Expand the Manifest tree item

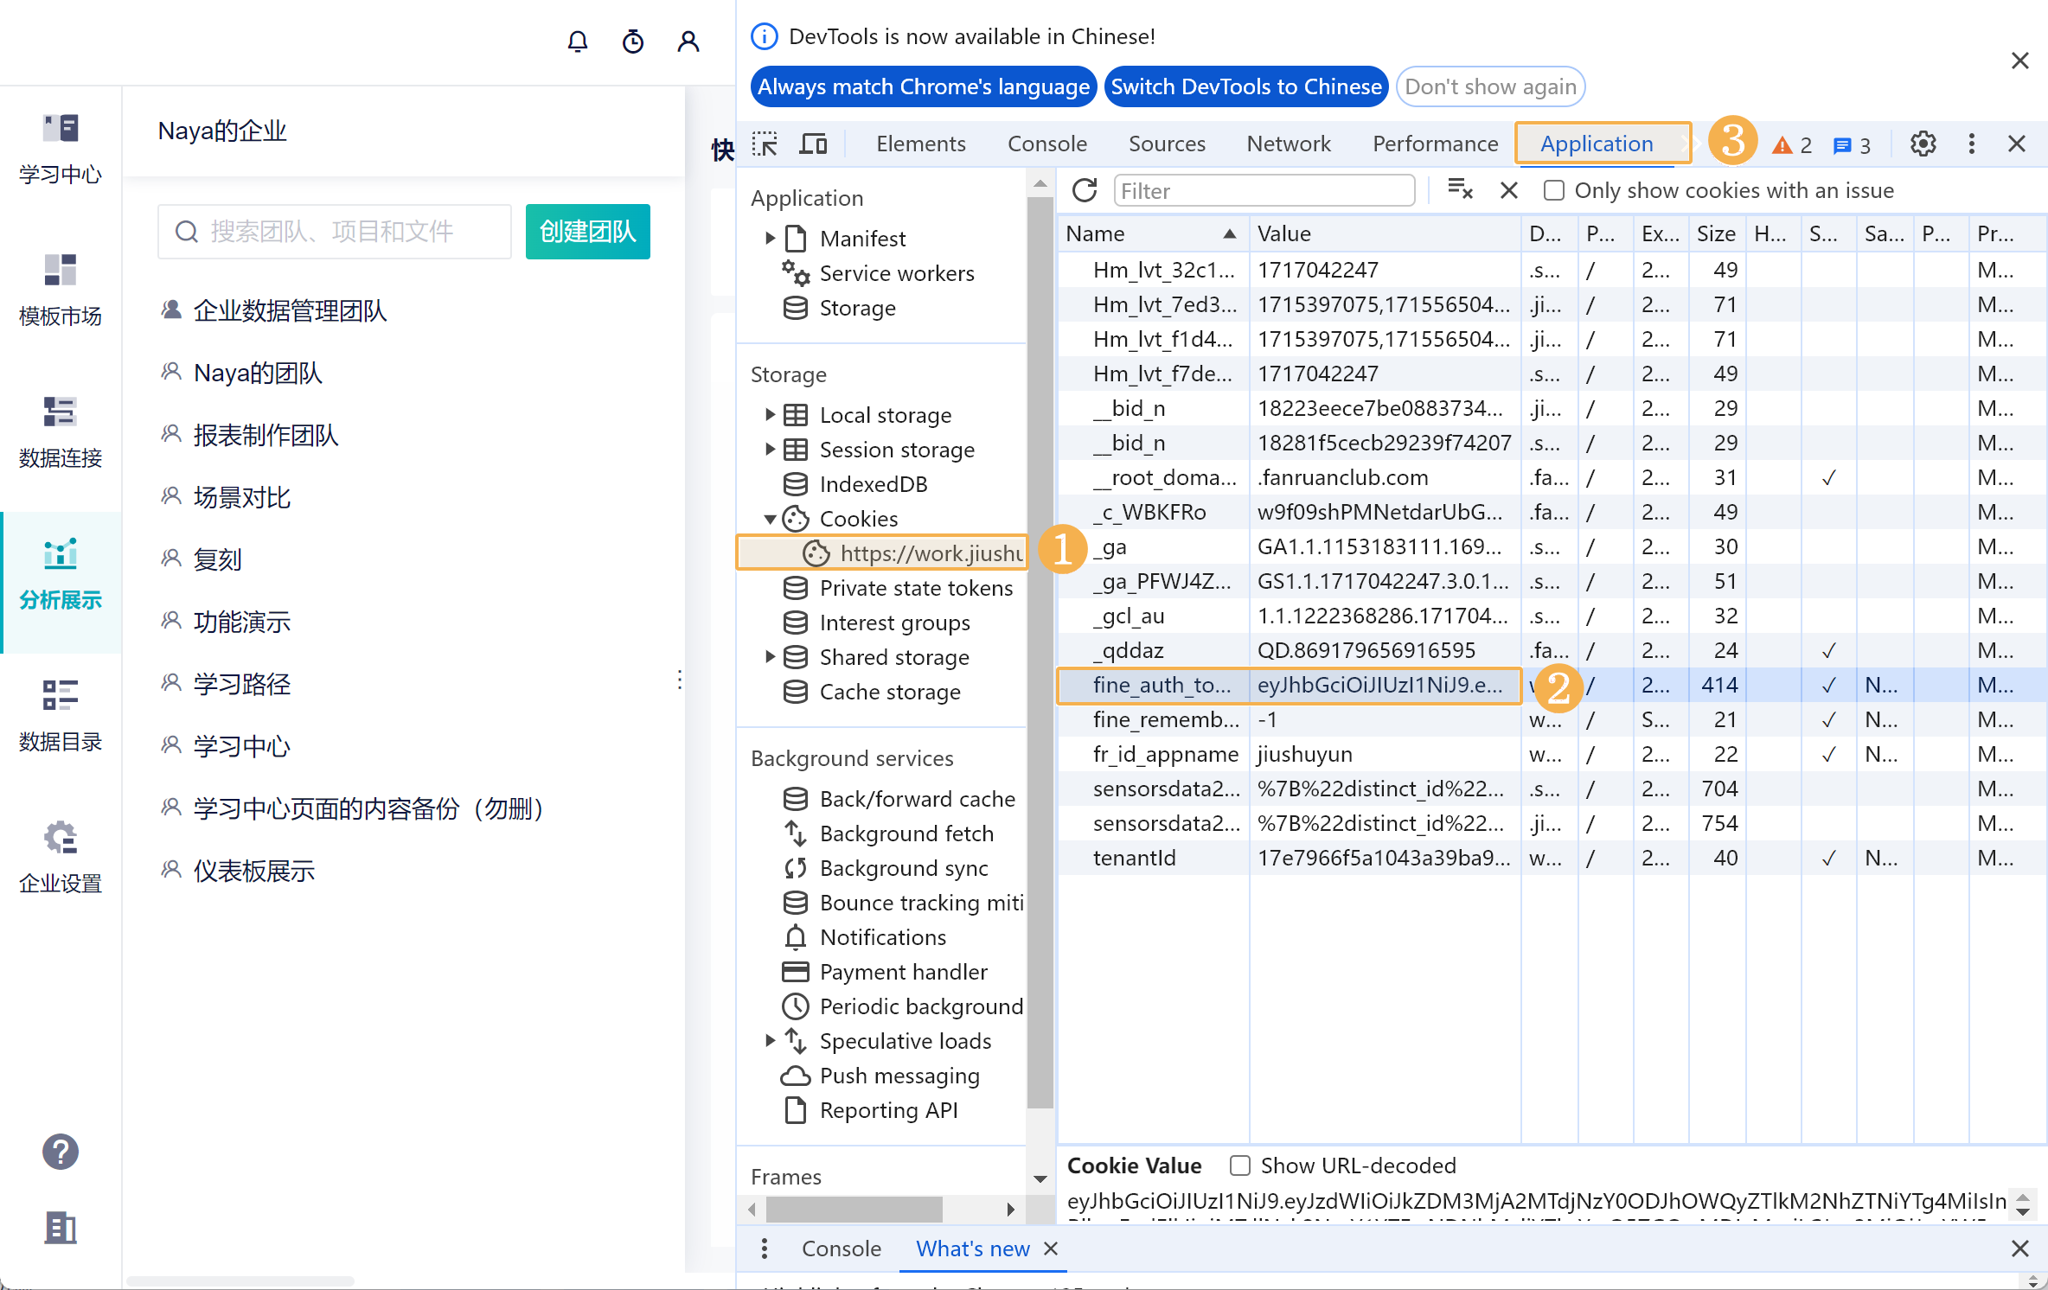[x=770, y=238]
